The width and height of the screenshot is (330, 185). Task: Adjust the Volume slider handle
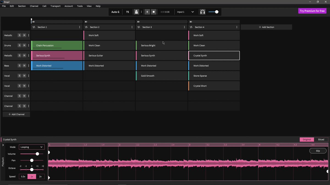(37, 154)
